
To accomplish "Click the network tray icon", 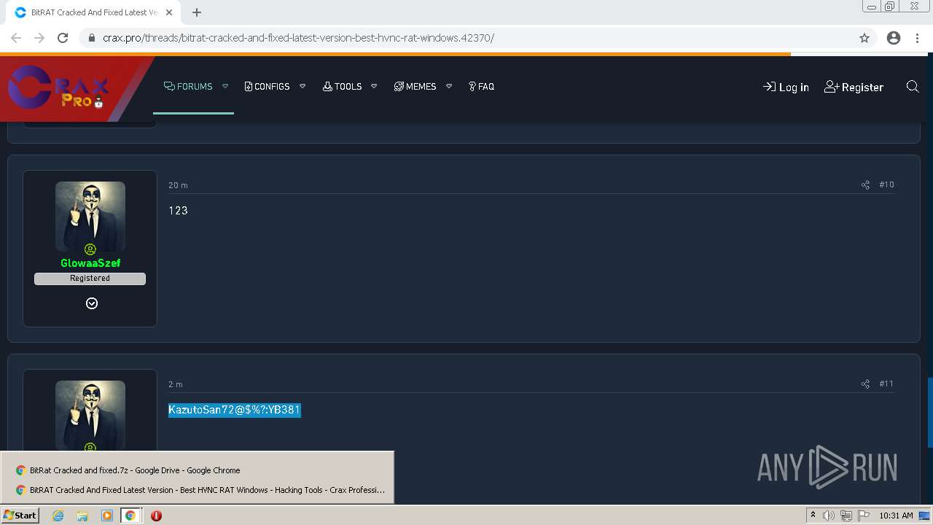I will click(x=846, y=516).
